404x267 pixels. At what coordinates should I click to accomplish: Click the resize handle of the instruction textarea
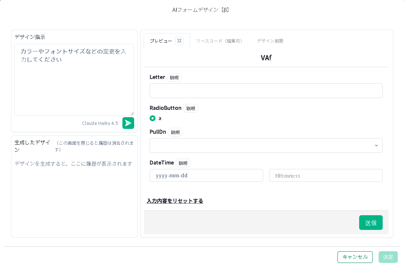click(x=132, y=113)
